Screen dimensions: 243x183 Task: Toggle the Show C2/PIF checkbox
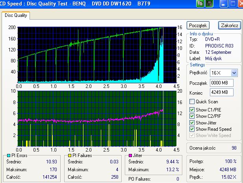click(x=192, y=116)
